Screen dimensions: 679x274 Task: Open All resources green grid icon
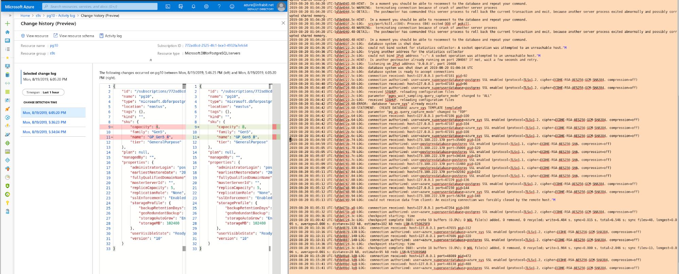[x=7, y=92]
